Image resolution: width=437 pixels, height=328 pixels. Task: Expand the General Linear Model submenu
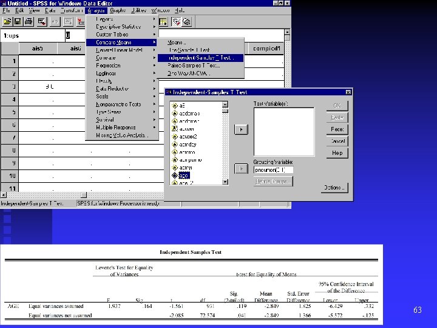pos(122,50)
